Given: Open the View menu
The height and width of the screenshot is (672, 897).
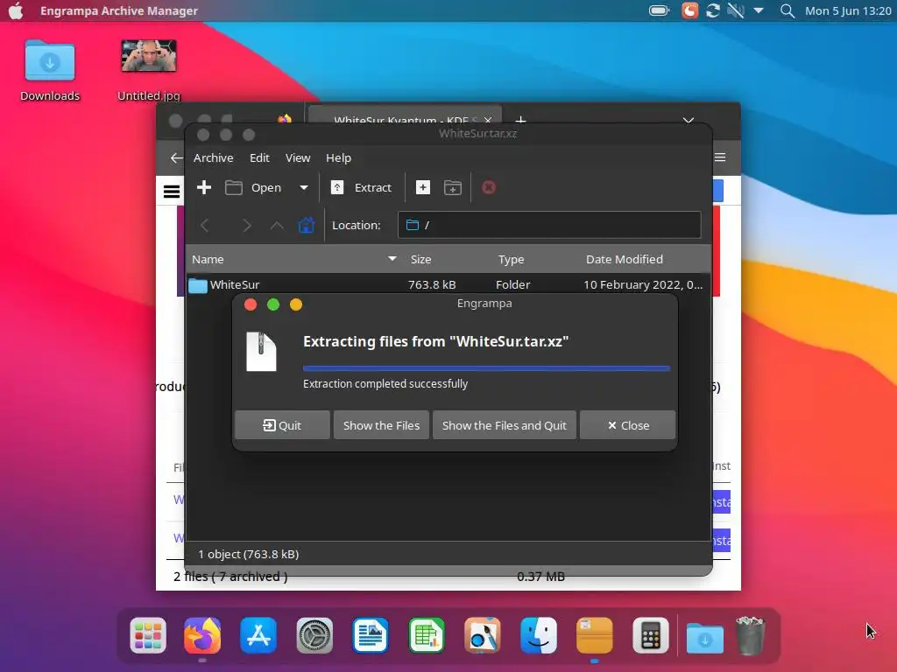Looking at the screenshot, I should (298, 157).
